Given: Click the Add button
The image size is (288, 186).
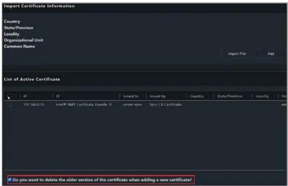Looking at the screenshot, I should click(271, 54).
